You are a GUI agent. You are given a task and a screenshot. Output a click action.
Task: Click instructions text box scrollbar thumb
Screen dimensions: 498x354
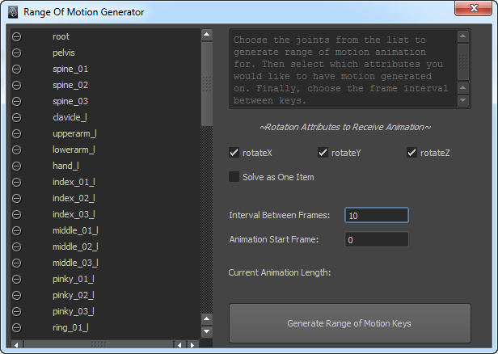(x=463, y=62)
